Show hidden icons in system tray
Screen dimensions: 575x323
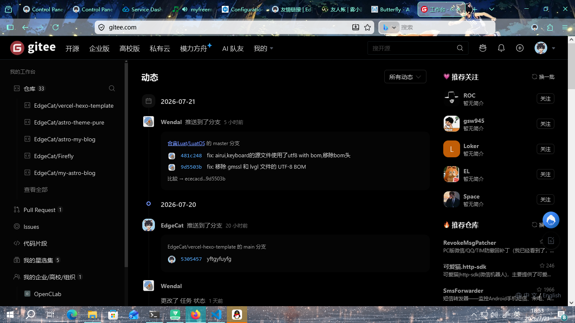(474, 315)
